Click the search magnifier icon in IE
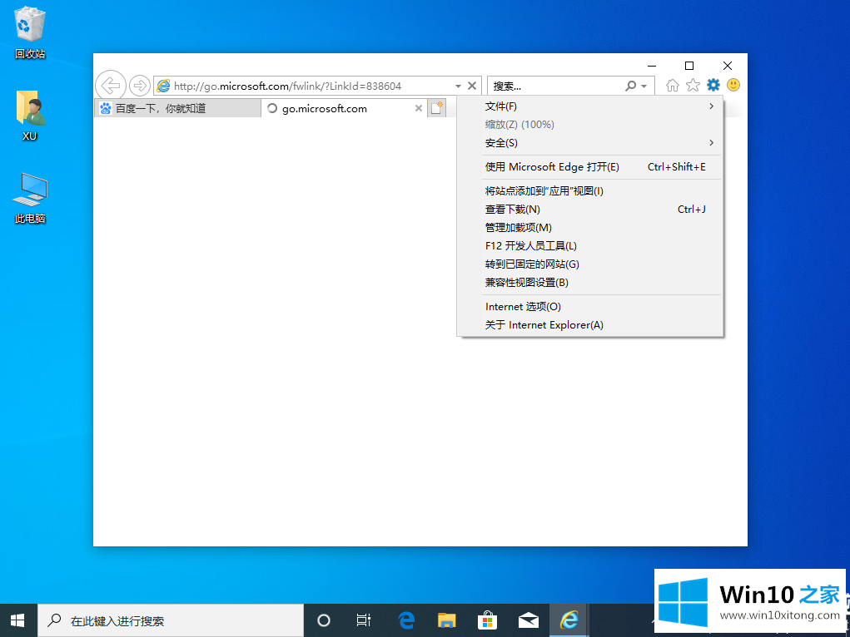This screenshot has width=850, height=637. click(630, 86)
